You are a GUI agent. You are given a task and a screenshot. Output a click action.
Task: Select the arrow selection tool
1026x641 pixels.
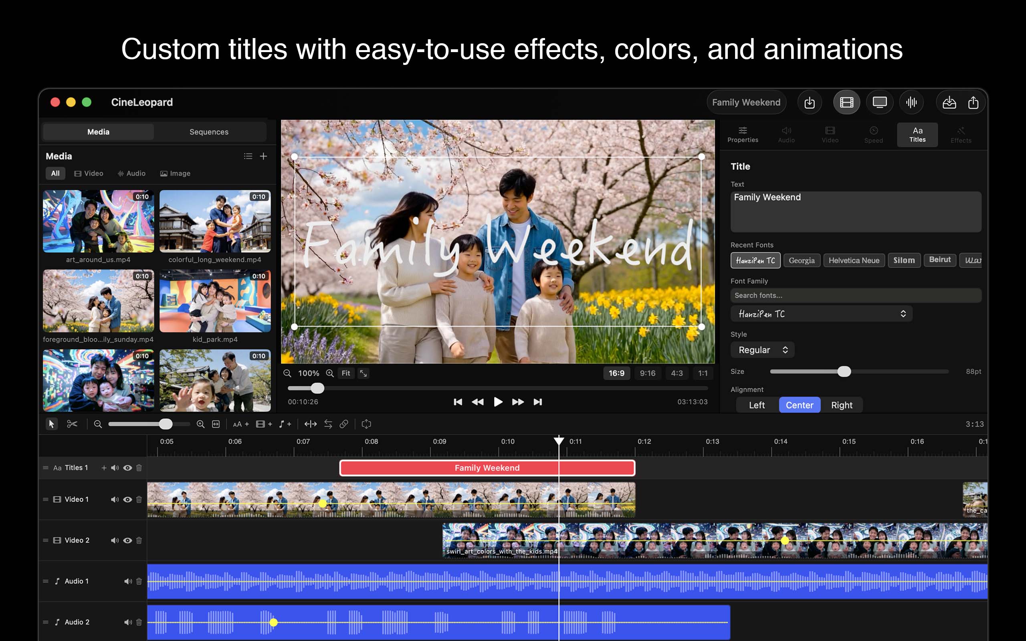(52, 424)
